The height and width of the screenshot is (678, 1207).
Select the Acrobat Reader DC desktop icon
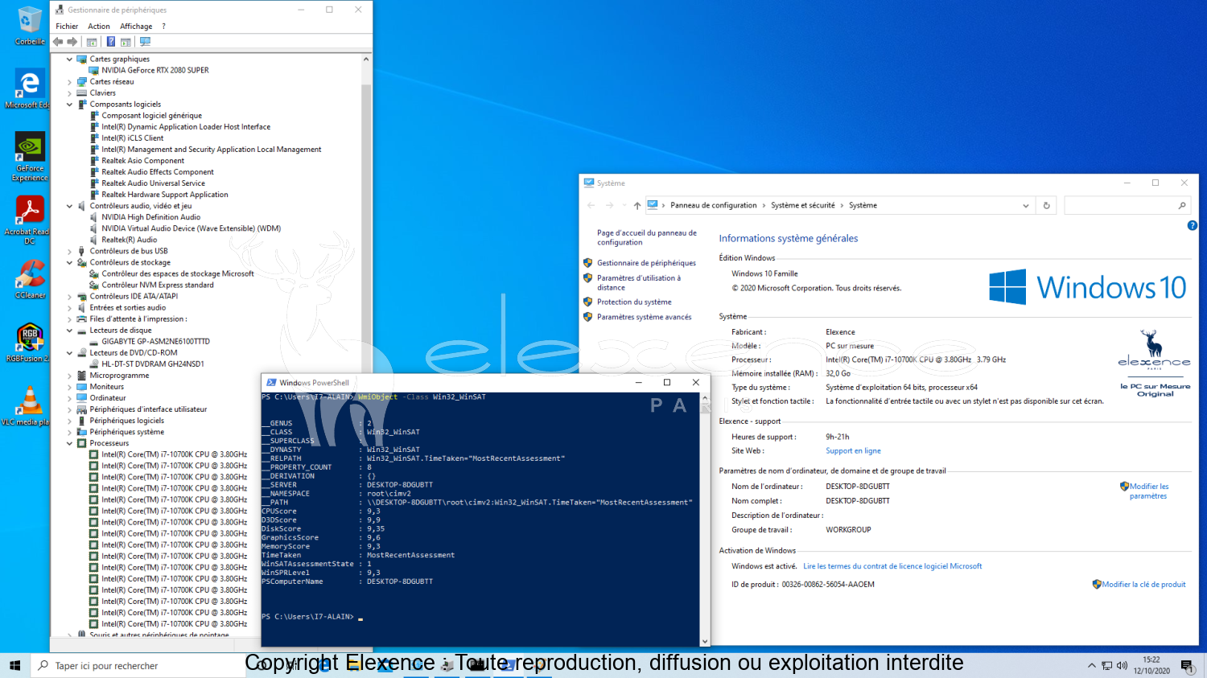click(x=28, y=220)
